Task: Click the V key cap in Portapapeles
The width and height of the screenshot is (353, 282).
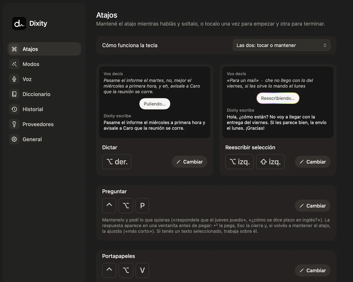Action: click(x=142, y=270)
